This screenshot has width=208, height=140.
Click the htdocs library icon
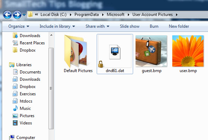pyautogui.click(x=15, y=101)
